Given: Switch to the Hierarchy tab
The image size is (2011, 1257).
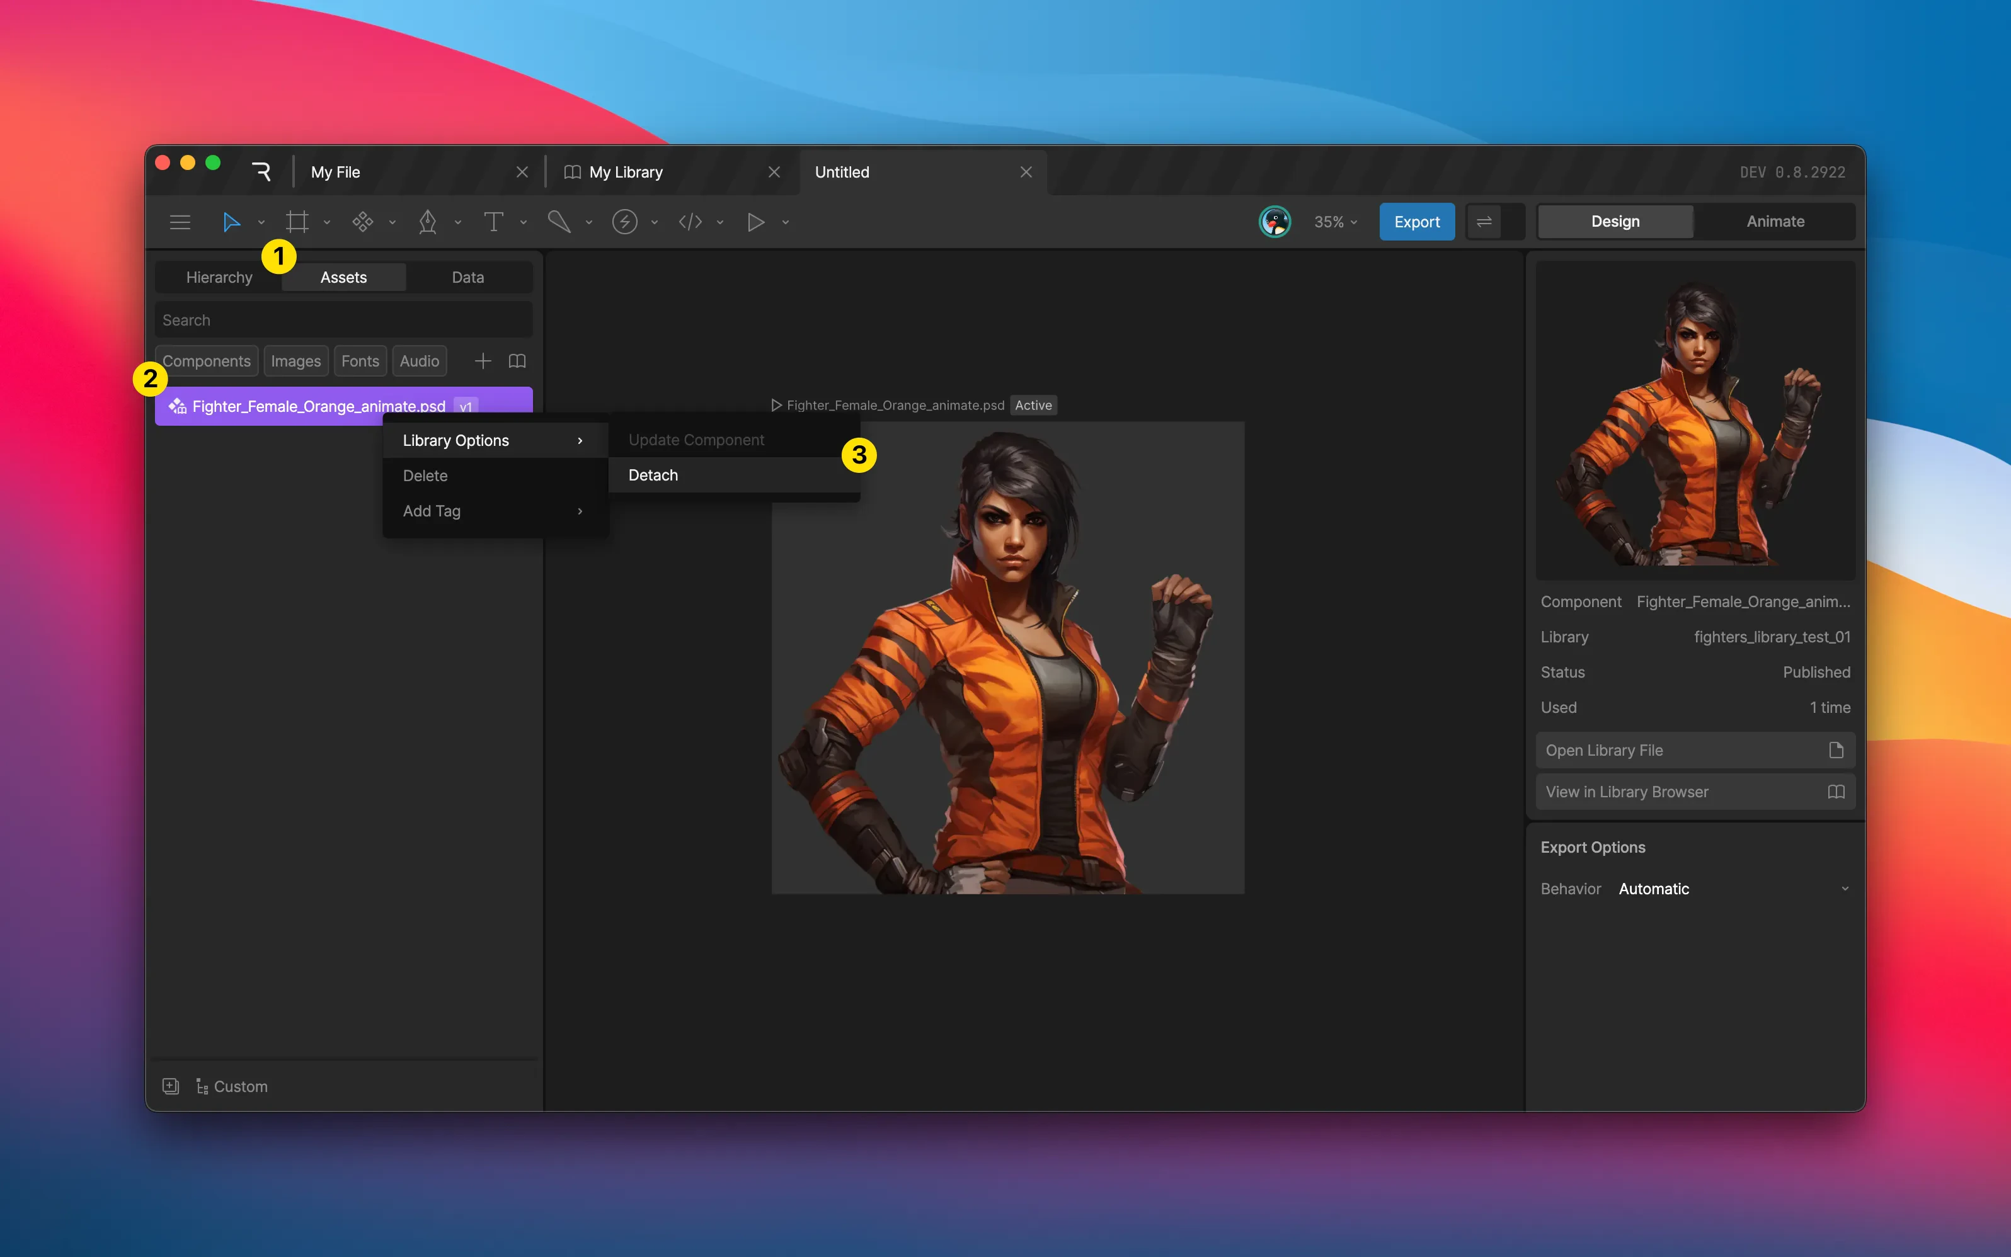Looking at the screenshot, I should [219, 278].
